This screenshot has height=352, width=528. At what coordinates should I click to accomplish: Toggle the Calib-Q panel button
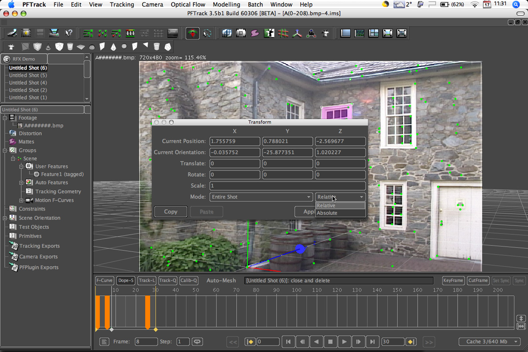click(x=189, y=280)
